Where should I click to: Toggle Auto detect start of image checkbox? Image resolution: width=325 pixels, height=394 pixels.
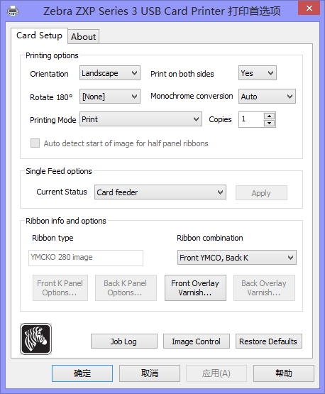tap(35, 143)
